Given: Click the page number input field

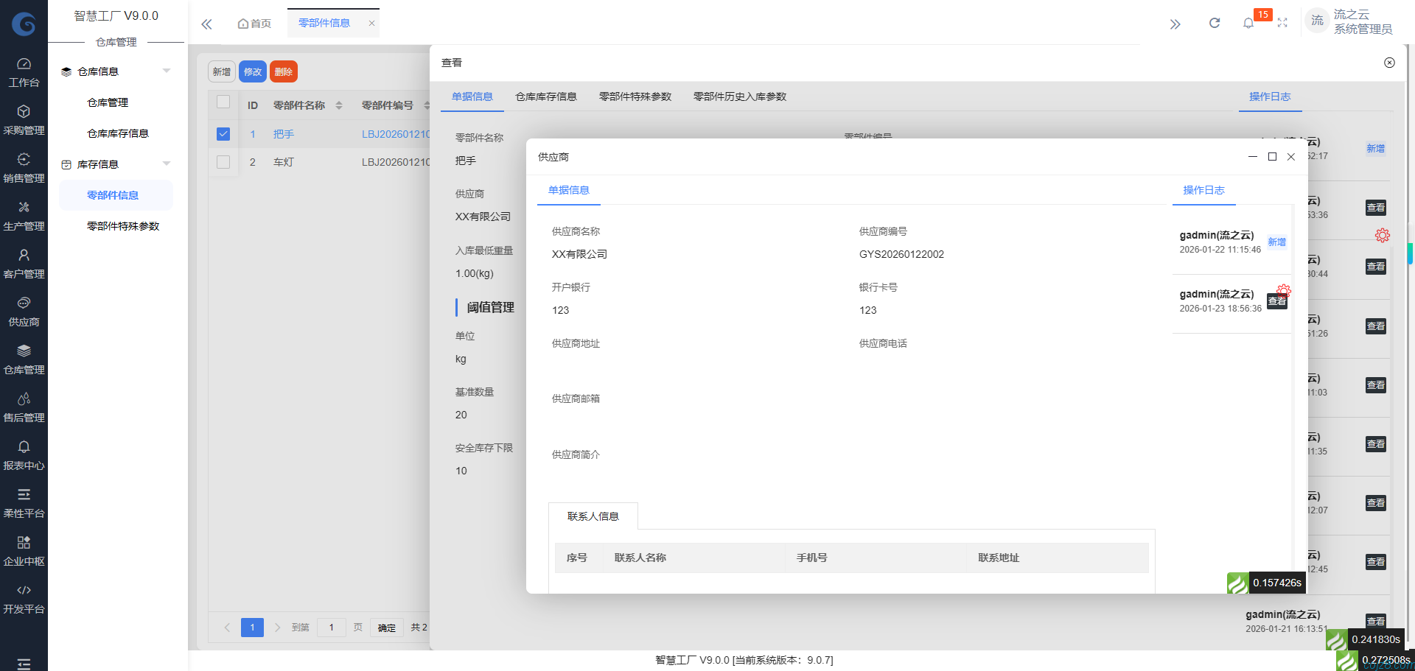Looking at the screenshot, I should [331, 627].
